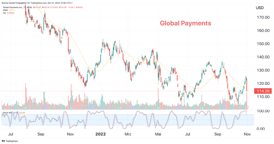274x144 pixels.
Task: Click the red Global Payments heading
Action: 186,23
